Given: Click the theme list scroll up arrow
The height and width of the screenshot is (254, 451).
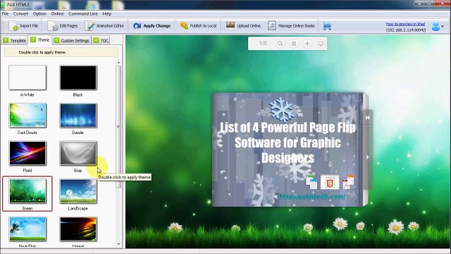Looking at the screenshot, I should pyautogui.click(x=118, y=63).
